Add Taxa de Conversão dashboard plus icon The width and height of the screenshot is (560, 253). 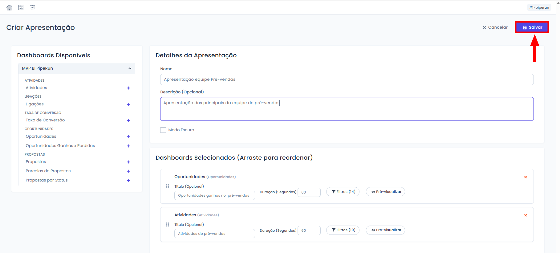click(128, 120)
